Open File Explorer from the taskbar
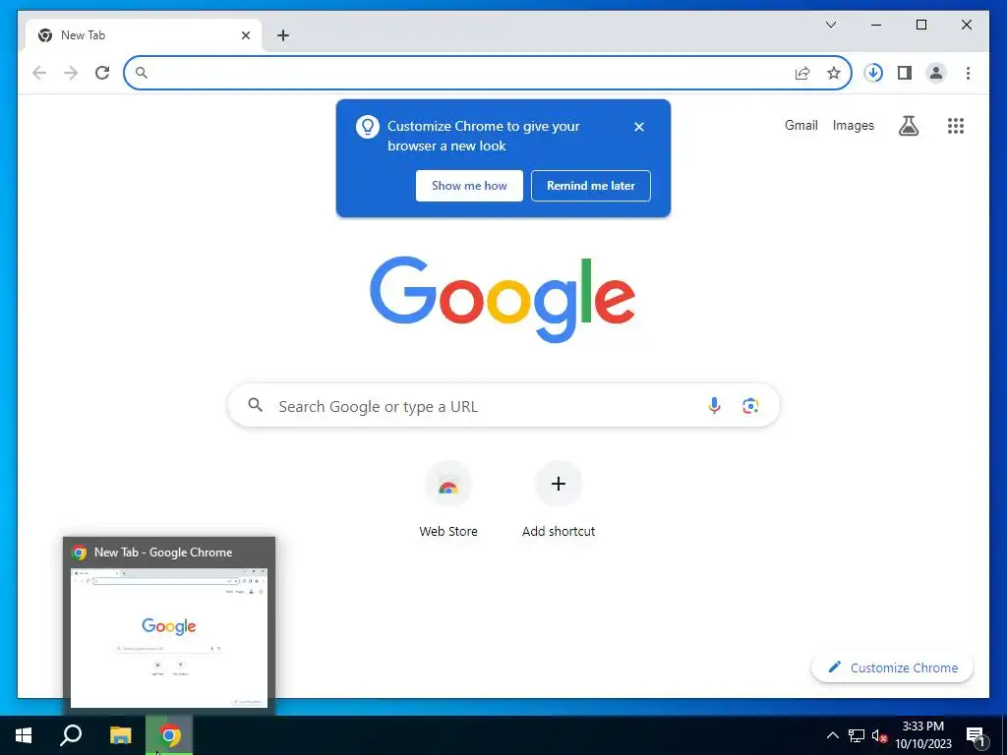Screen dimensions: 1007x755 [x=120, y=735]
